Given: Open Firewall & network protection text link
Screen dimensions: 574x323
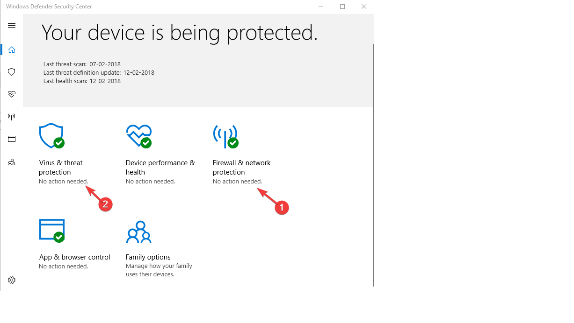Looking at the screenshot, I should tap(241, 168).
